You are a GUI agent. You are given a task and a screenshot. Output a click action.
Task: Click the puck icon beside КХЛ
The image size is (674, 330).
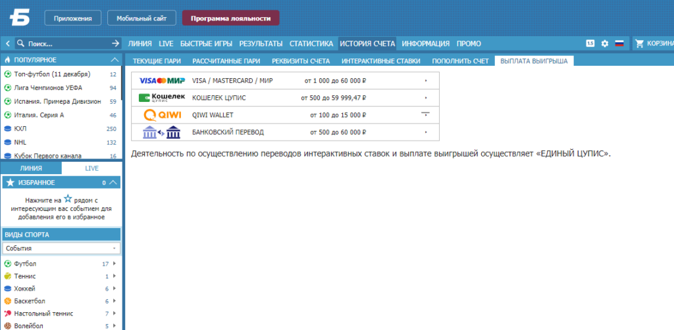[7, 129]
